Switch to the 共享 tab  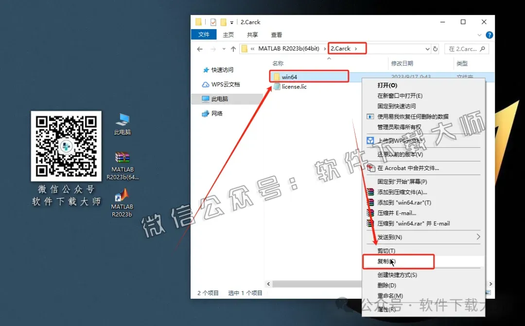252,35
